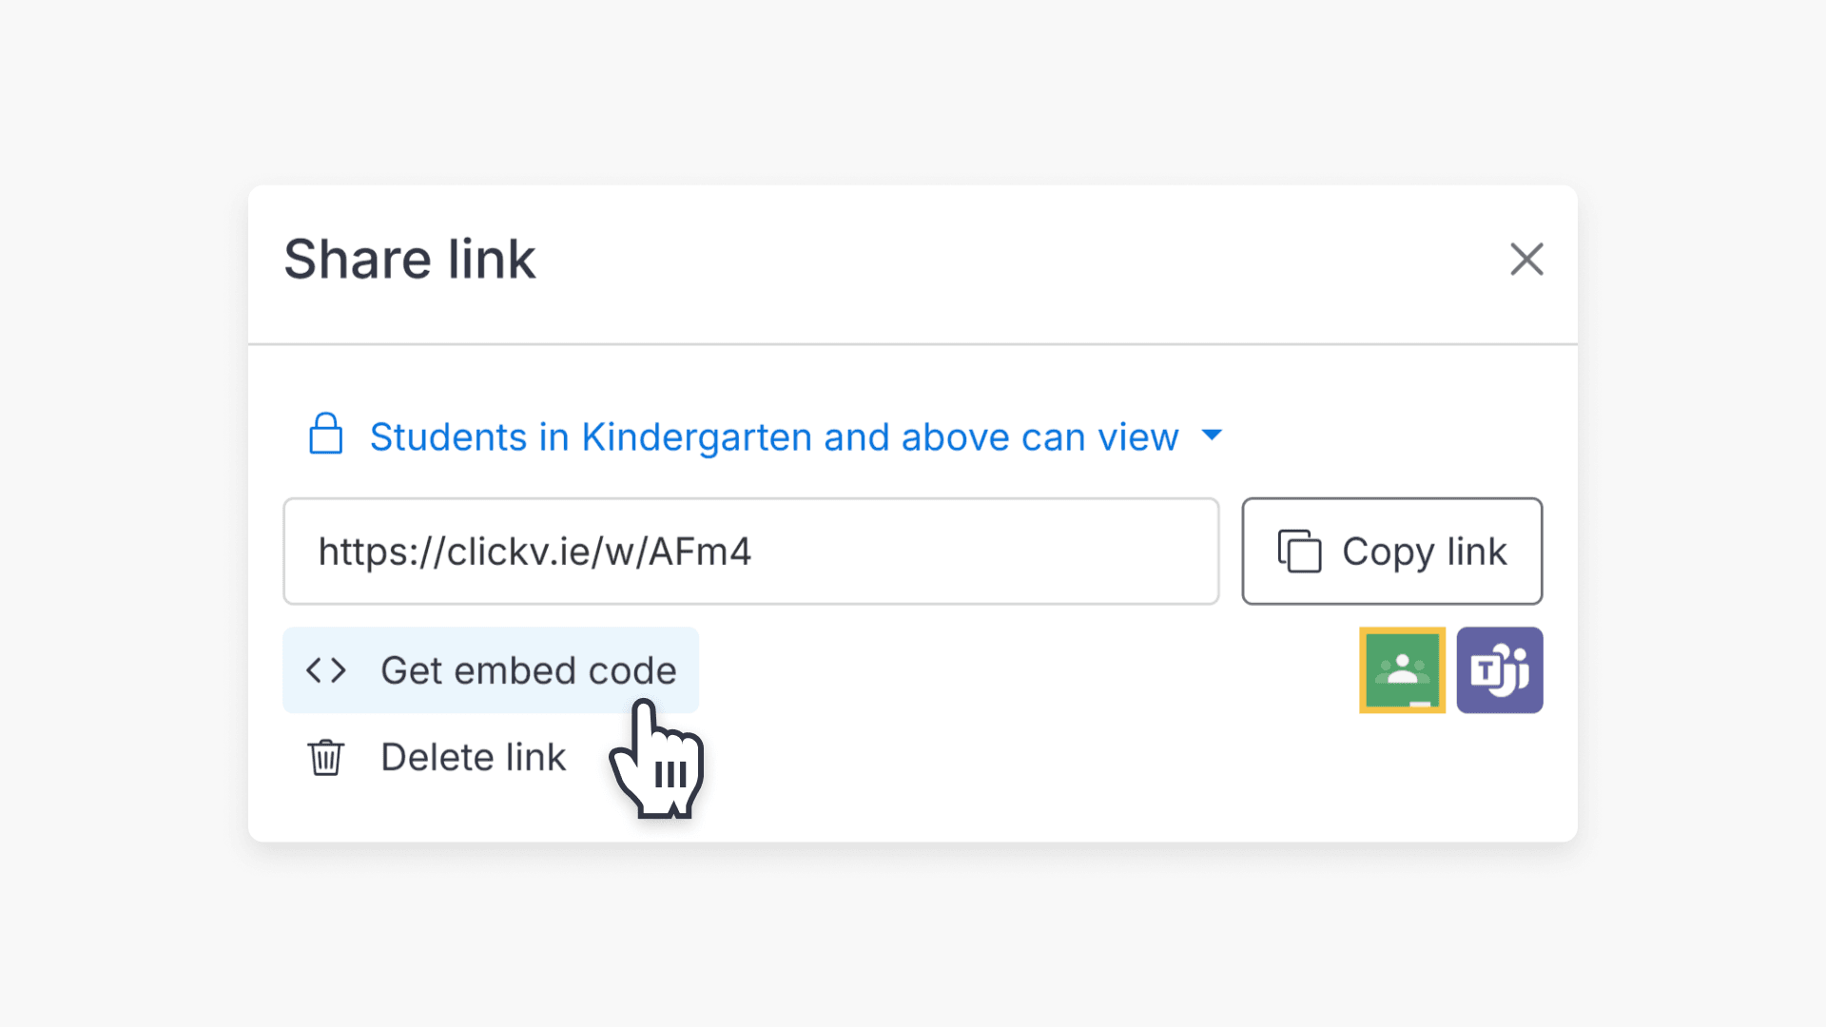Image resolution: width=1826 pixels, height=1027 pixels.
Task: Click the embed code angle brackets icon
Action: (x=326, y=669)
